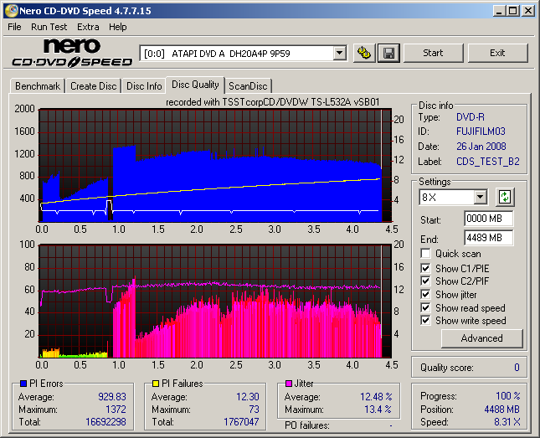Click the End position 4489 MB field
Viewport: 540px width, 438px height.
click(488, 238)
